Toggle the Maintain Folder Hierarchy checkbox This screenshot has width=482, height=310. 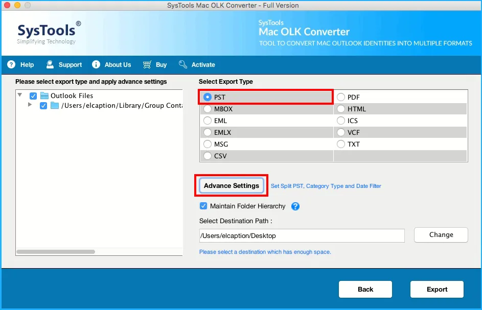[203, 206]
